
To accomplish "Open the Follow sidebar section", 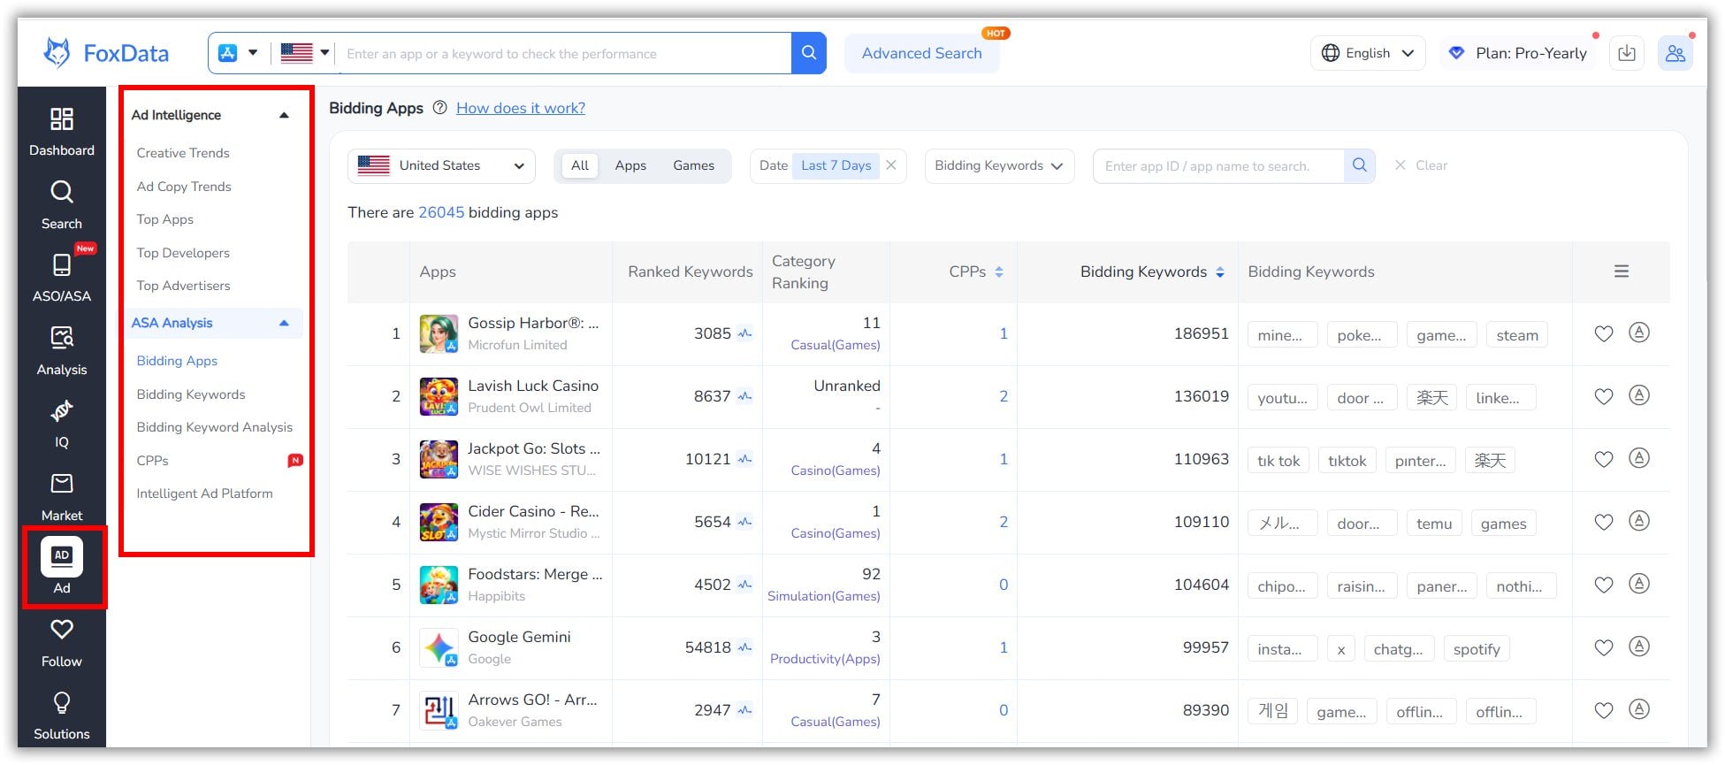I will pyautogui.click(x=61, y=643).
